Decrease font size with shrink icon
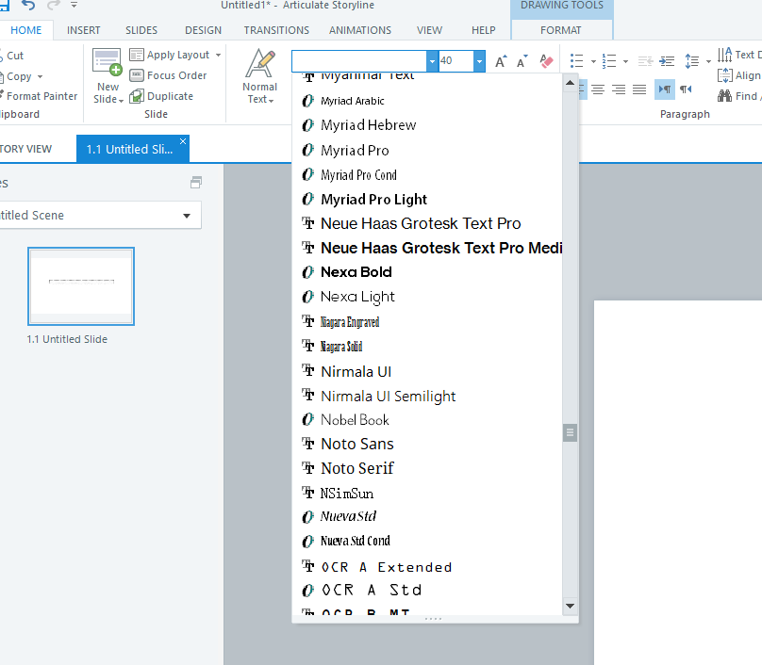 tap(522, 61)
